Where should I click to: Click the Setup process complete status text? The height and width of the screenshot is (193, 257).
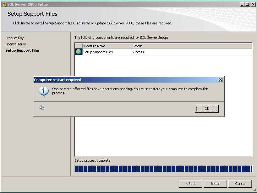point(92,160)
